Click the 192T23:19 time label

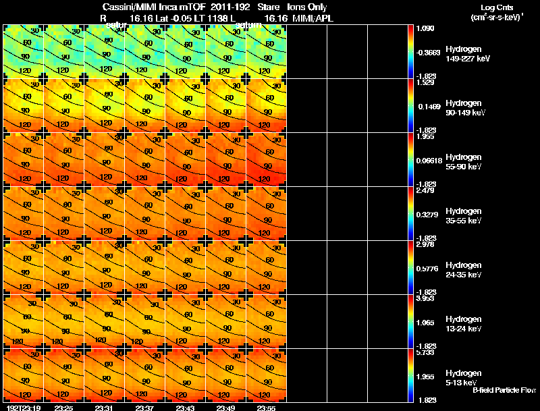pyautogui.click(x=24, y=408)
